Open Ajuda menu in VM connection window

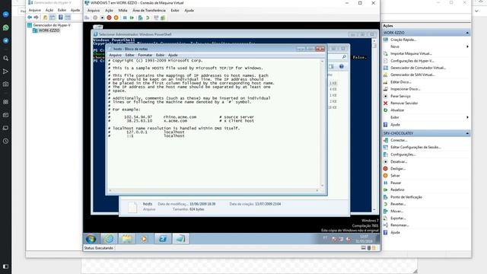coord(189,10)
